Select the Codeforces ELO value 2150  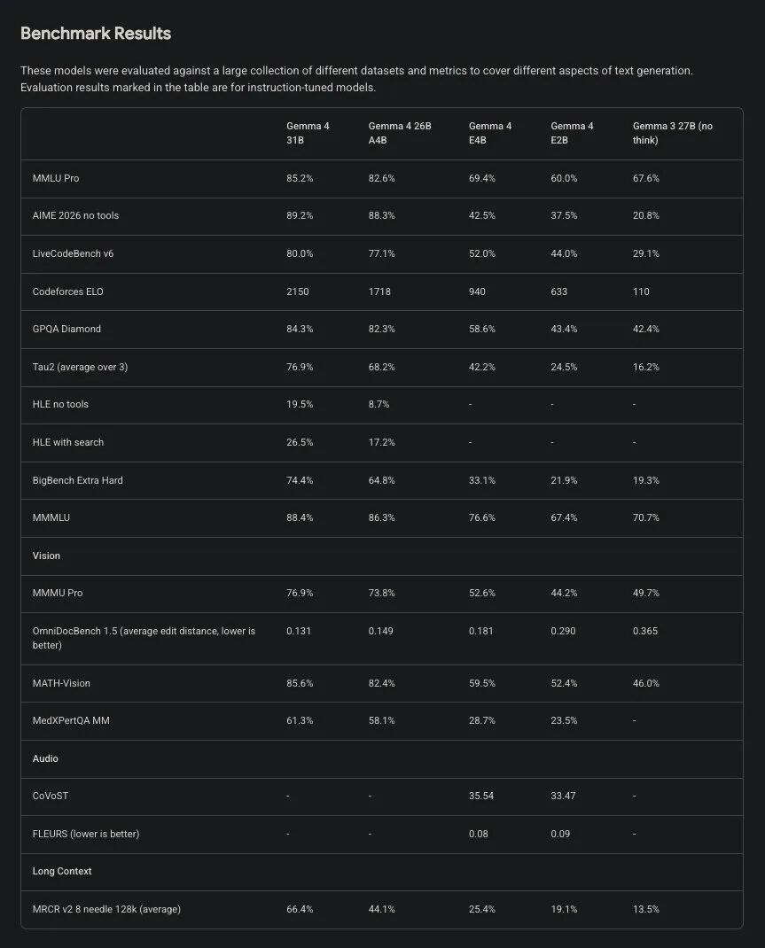click(298, 291)
